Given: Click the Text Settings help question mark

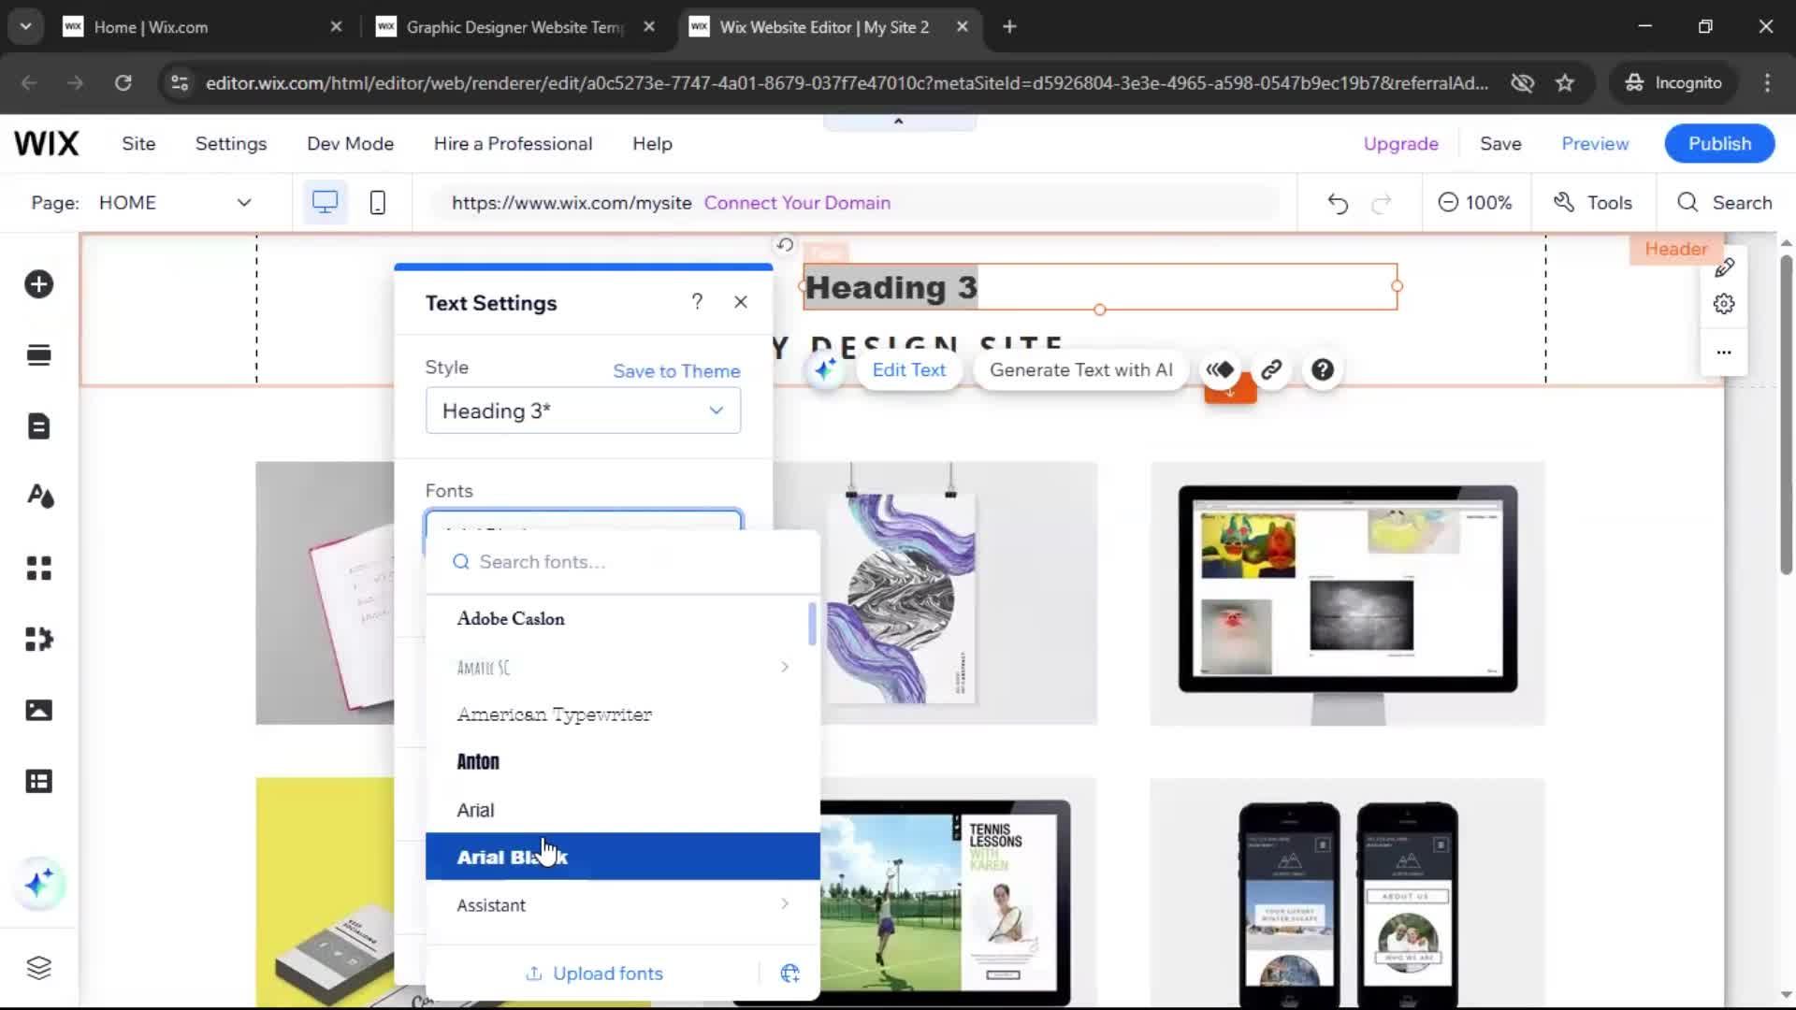Looking at the screenshot, I should (x=697, y=301).
